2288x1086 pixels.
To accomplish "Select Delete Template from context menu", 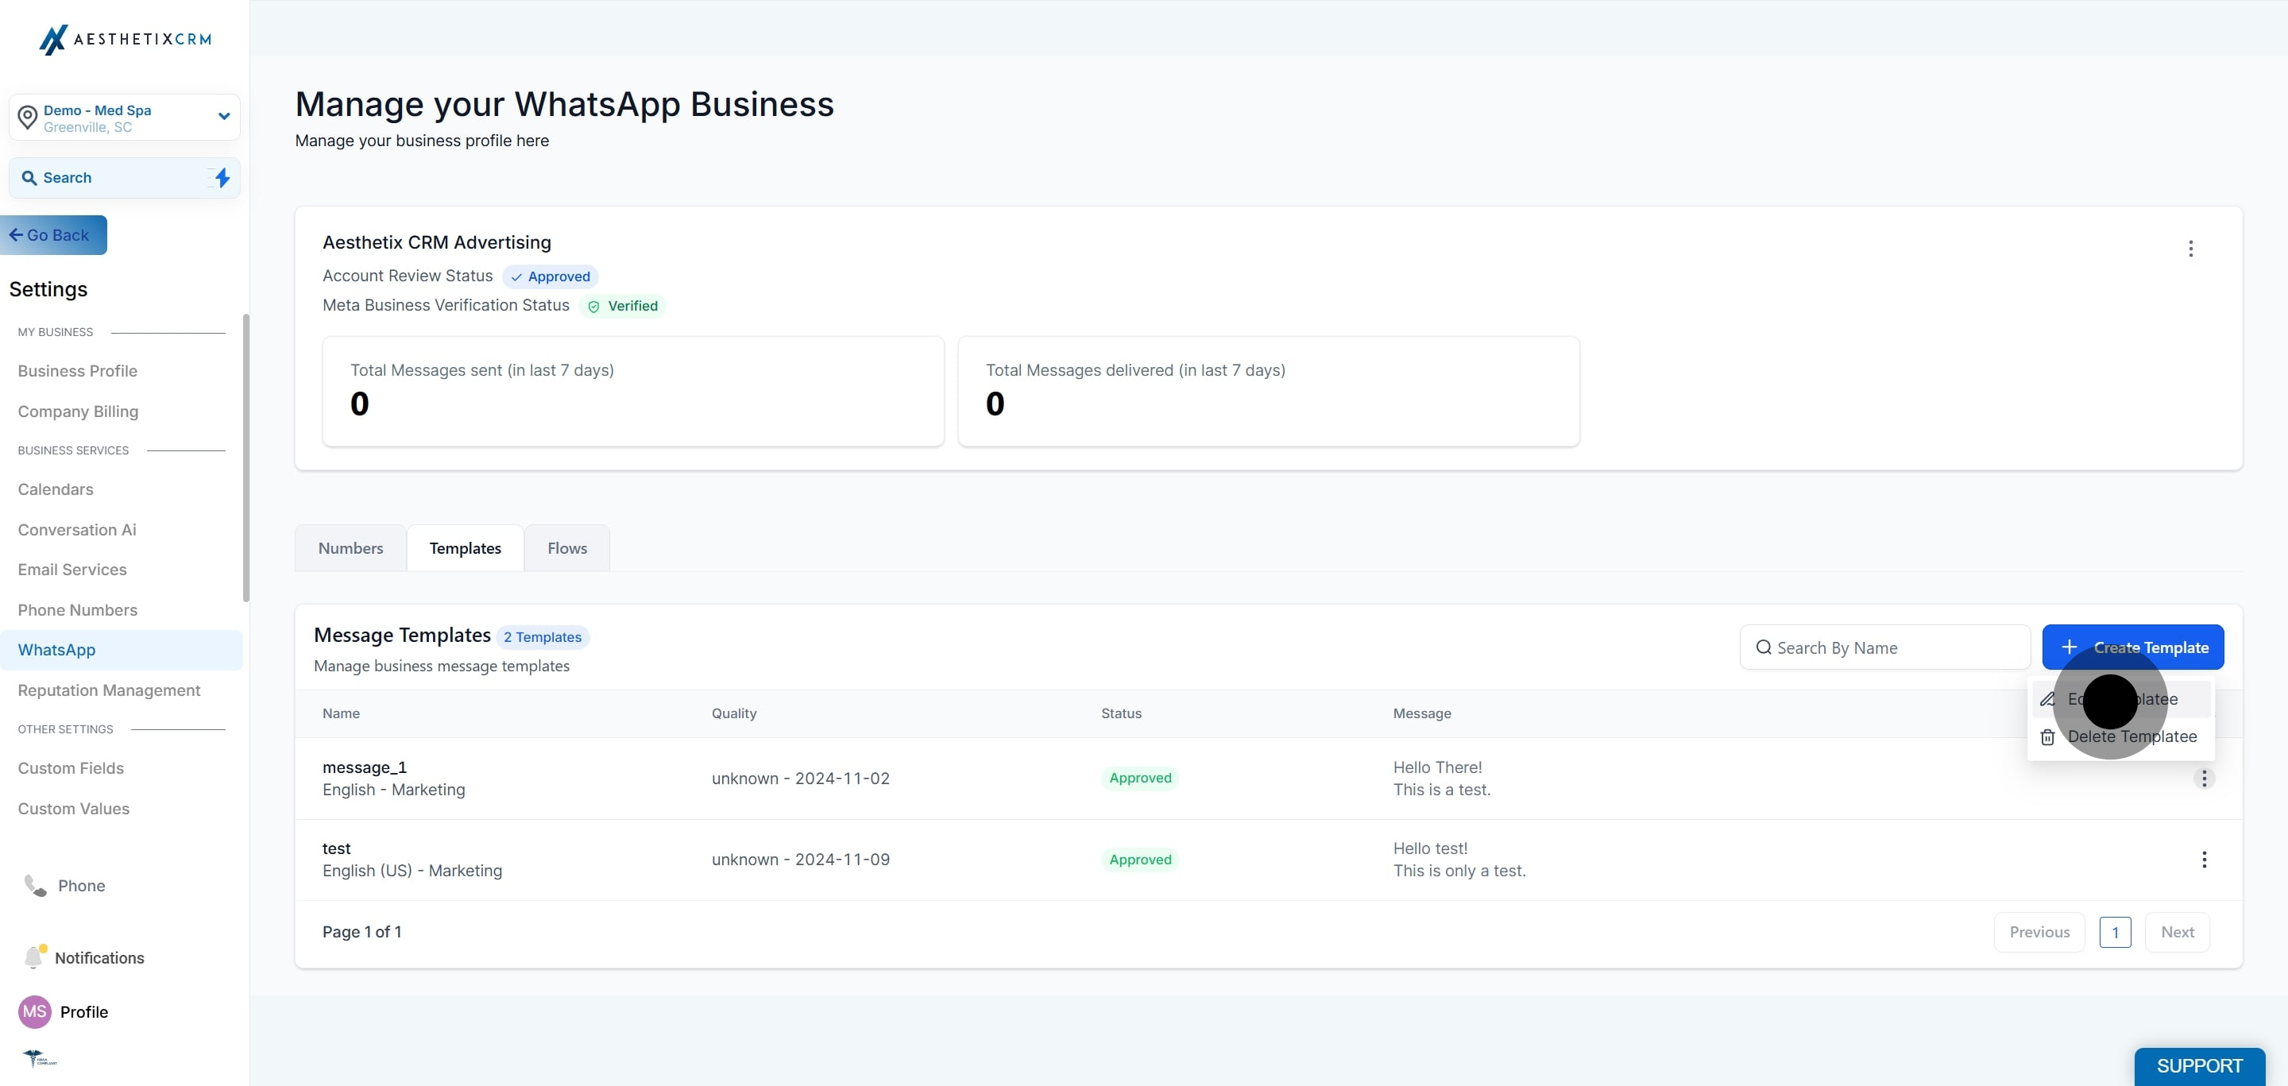I will [2131, 736].
